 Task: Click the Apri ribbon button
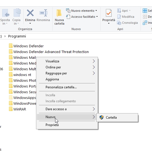click(124, 11)
